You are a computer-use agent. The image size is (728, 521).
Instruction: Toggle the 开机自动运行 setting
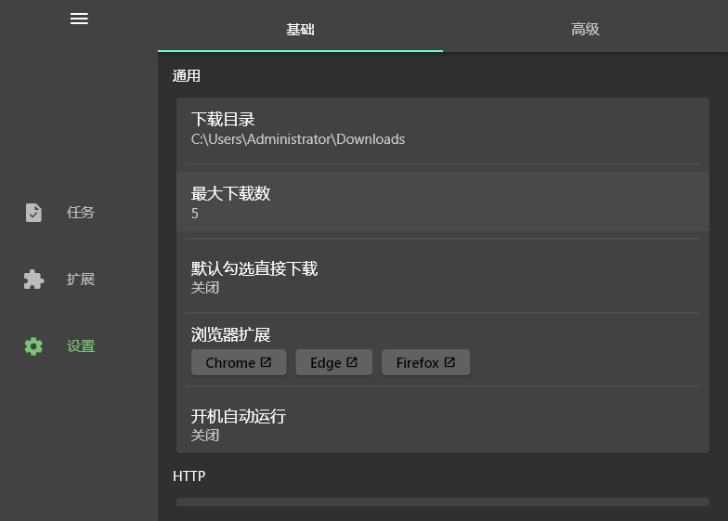[442, 424]
